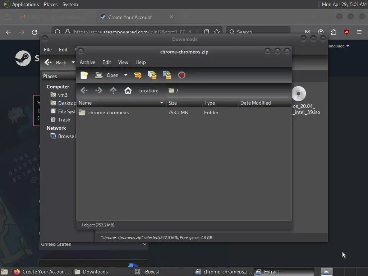The image size is (368, 276).
Task: Select vm3 in Places sidebar
Action: (59, 95)
